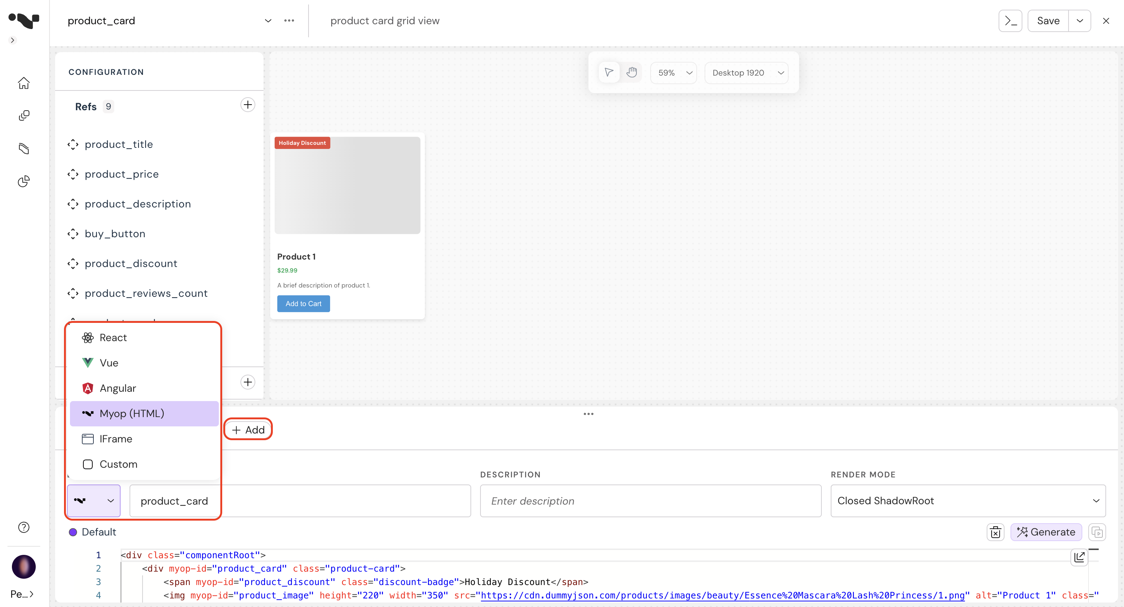The height and width of the screenshot is (607, 1124).
Task: Open the 59% zoom dropdown
Action: coord(674,73)
